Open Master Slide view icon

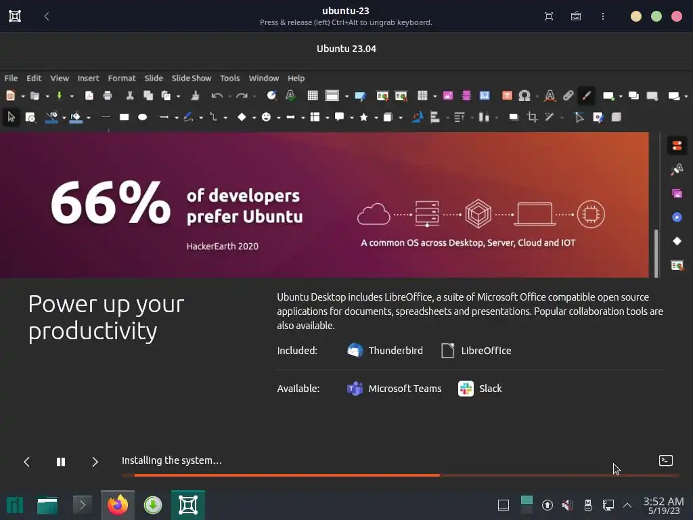(360, 95)
